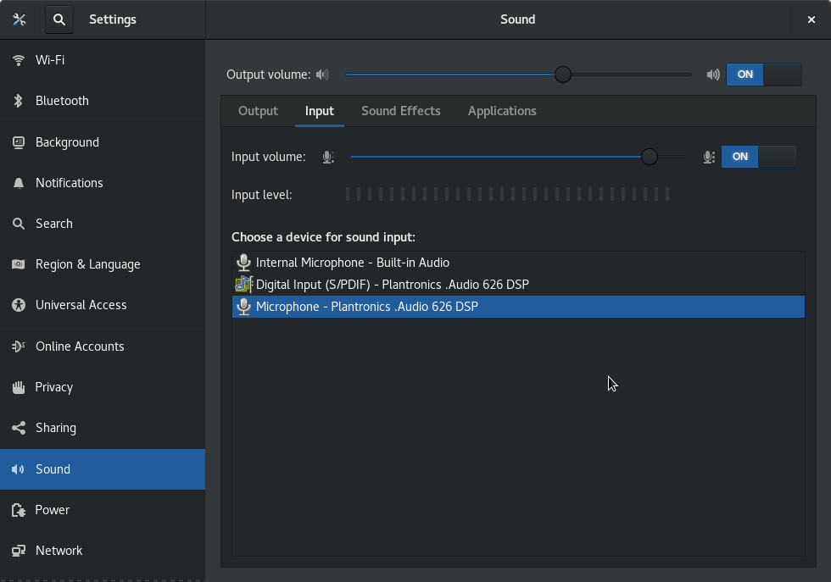Screen dimensions: 831x582
Task: Switch to the Output tab
Action: pos(258,111)
